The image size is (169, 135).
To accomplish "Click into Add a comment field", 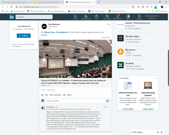I will [76, 101].
